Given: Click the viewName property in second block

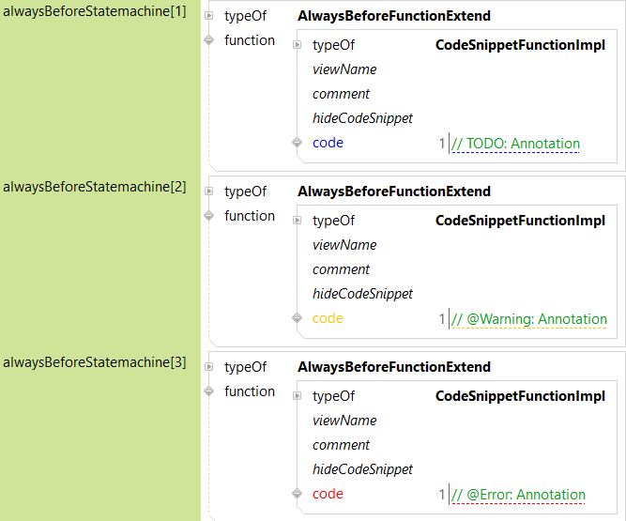Looking at the screenshot, I should 344,245.
